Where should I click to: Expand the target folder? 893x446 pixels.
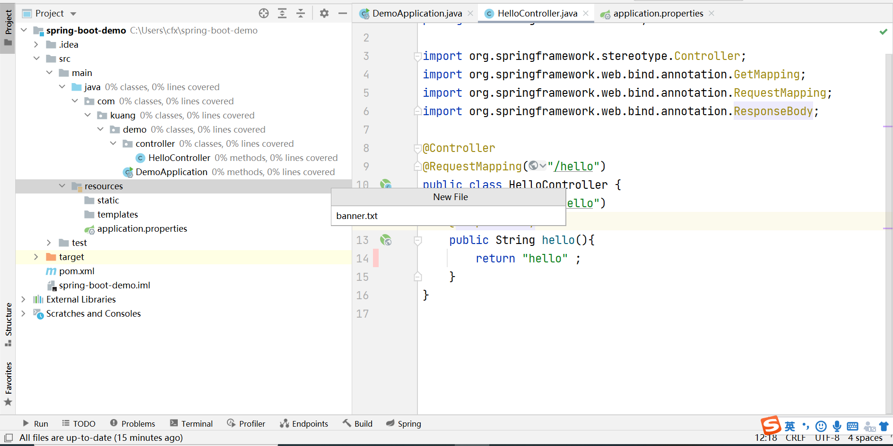[36, 257]
